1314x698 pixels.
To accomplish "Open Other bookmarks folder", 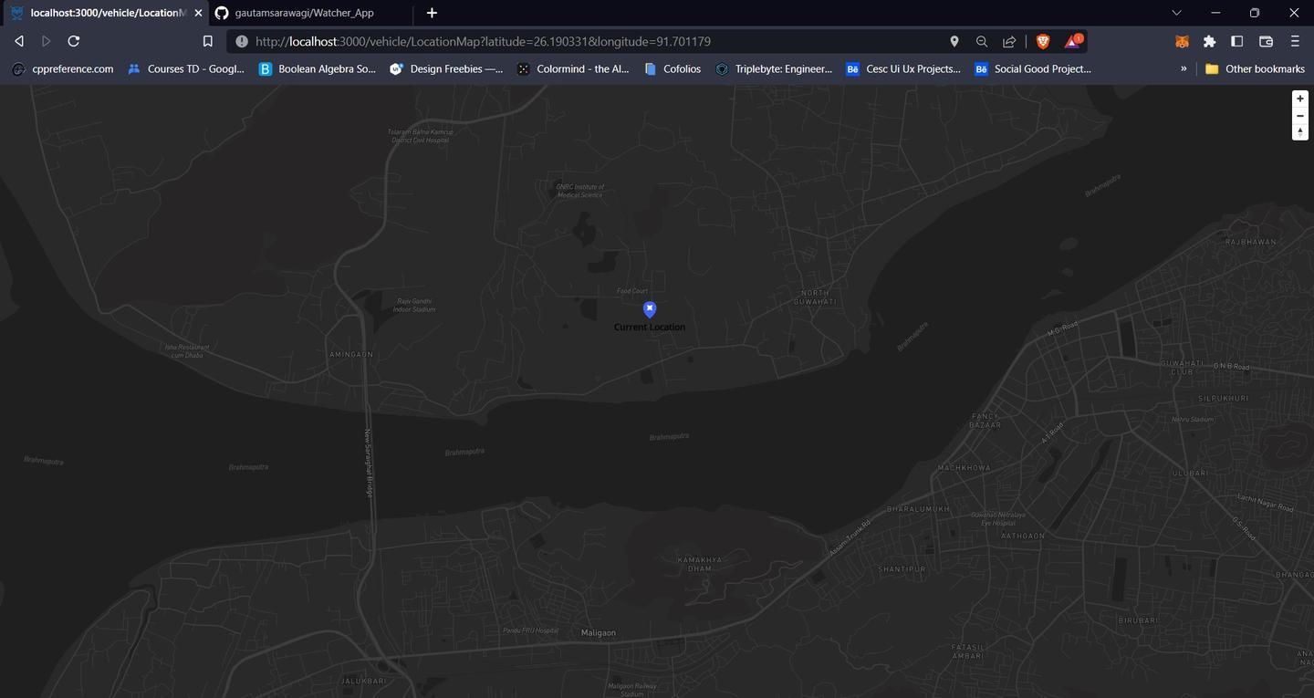I will tap(1255, 68).
